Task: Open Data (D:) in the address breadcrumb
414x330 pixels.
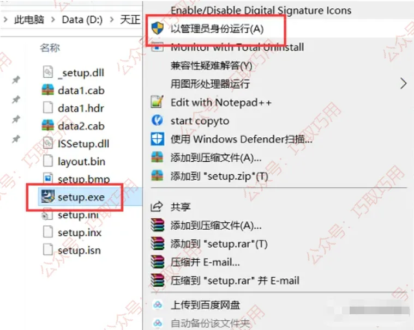Action: [82, 20]
